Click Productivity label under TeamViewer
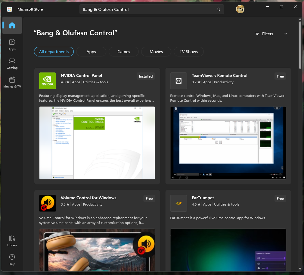Image resolution: width=304 pixels, height=275 pixels. 224,82
